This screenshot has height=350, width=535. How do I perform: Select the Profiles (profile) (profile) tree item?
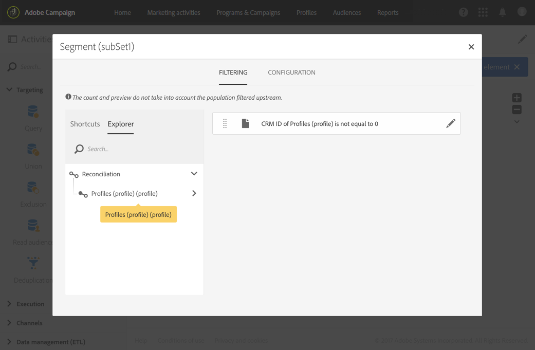click(124, 194)
